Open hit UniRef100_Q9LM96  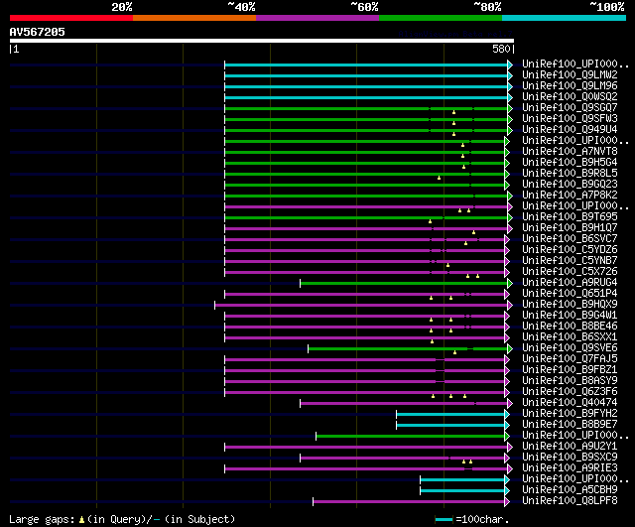click(570, 86)
